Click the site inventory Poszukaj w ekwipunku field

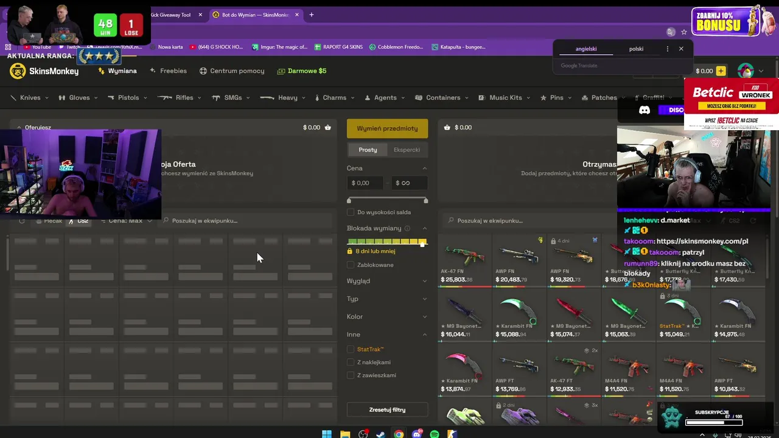[x=529, y=221]
